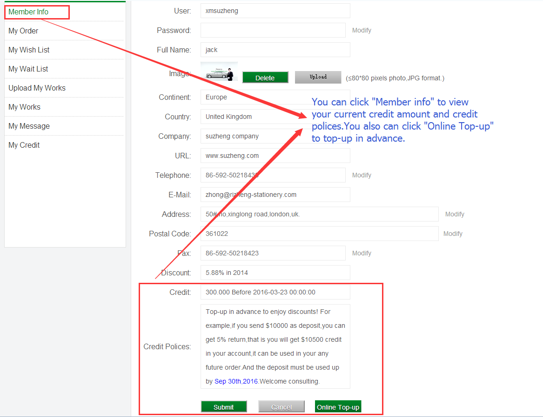Screen dimensions: 543x417
Task: Open Member Info in sidebar
Action: tap(28, 12)
